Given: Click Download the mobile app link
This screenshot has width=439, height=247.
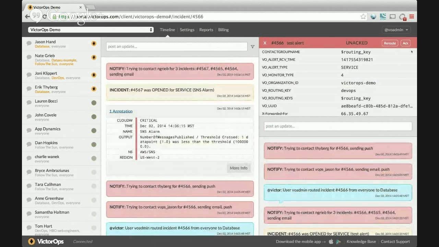Looking at the screenshot, I should (300, 242).
